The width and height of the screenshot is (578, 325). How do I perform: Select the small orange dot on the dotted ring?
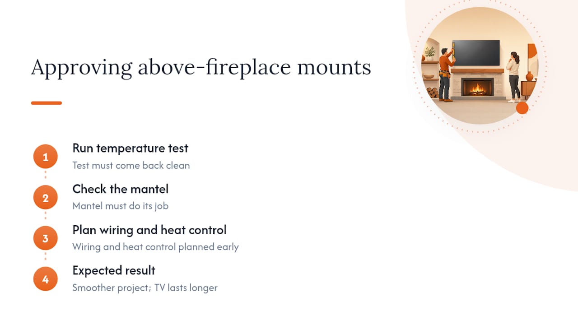pos(522,108)
